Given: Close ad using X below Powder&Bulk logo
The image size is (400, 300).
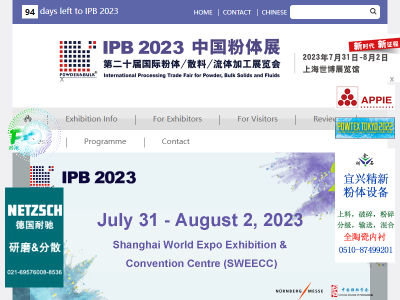Looking at the screenshot, I should (x=62, y=79).
